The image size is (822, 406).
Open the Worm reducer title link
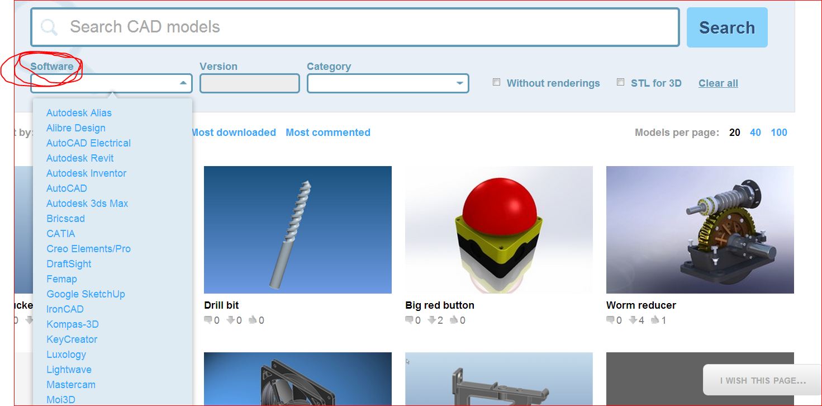(641, 305)
